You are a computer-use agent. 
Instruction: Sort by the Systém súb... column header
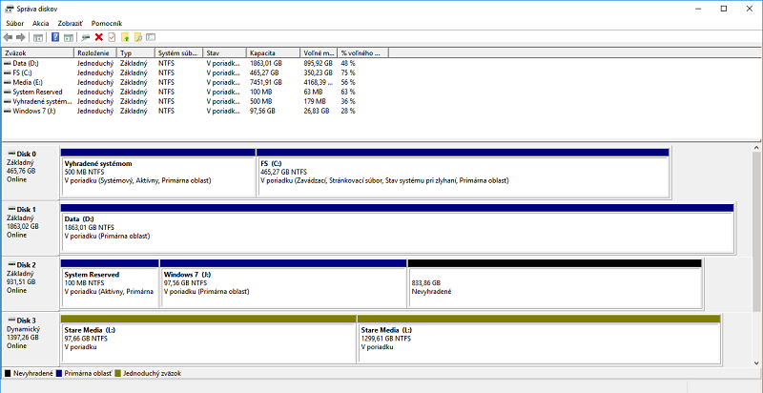(x=179, y=53)
